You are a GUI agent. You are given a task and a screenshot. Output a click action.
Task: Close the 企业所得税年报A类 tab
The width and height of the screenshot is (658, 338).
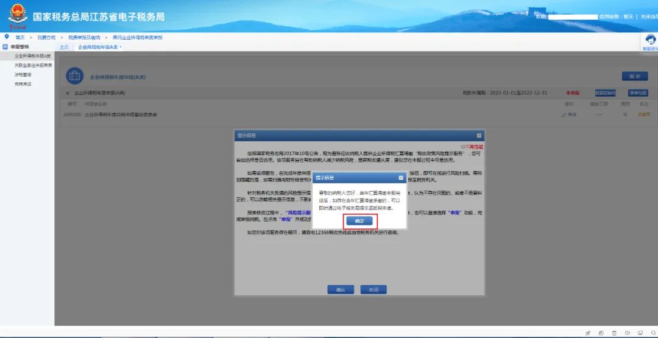(x=121, y=48)
